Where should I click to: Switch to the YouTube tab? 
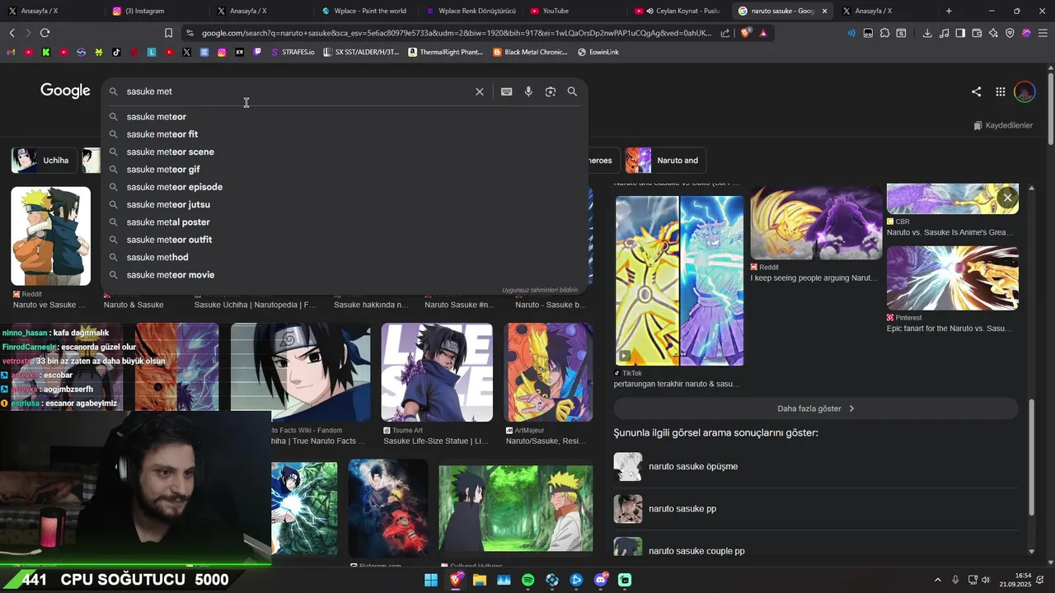tap(574, 11)
